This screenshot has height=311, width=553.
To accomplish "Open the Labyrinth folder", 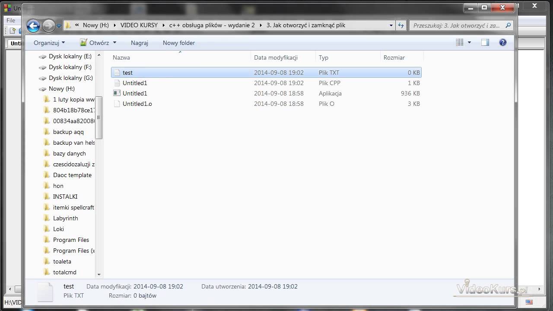I will (66, 218).
